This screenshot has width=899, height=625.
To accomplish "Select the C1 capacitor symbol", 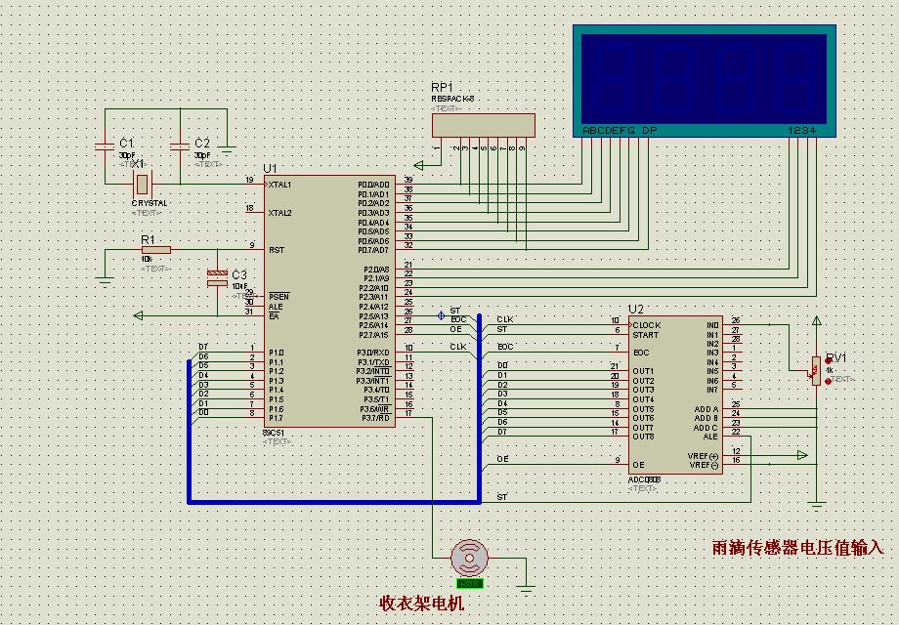I will 105,146.
